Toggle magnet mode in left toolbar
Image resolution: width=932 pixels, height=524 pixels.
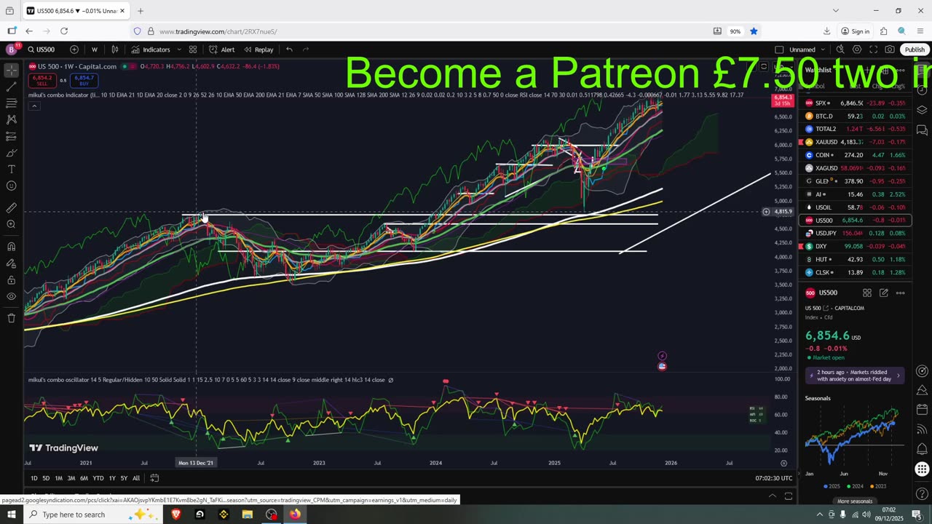[x=11, y=247]
